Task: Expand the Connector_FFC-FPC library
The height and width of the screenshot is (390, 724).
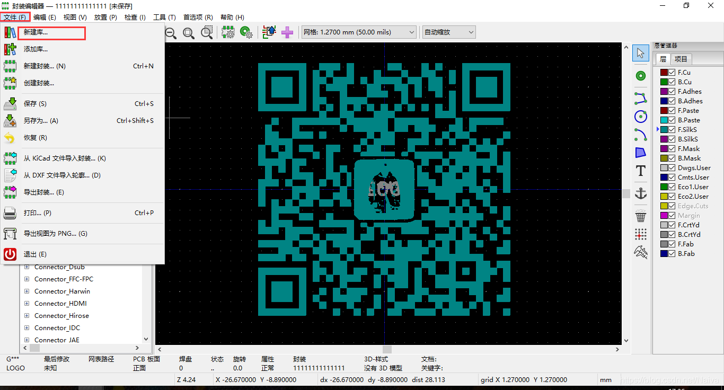Action: click(27, 279)
